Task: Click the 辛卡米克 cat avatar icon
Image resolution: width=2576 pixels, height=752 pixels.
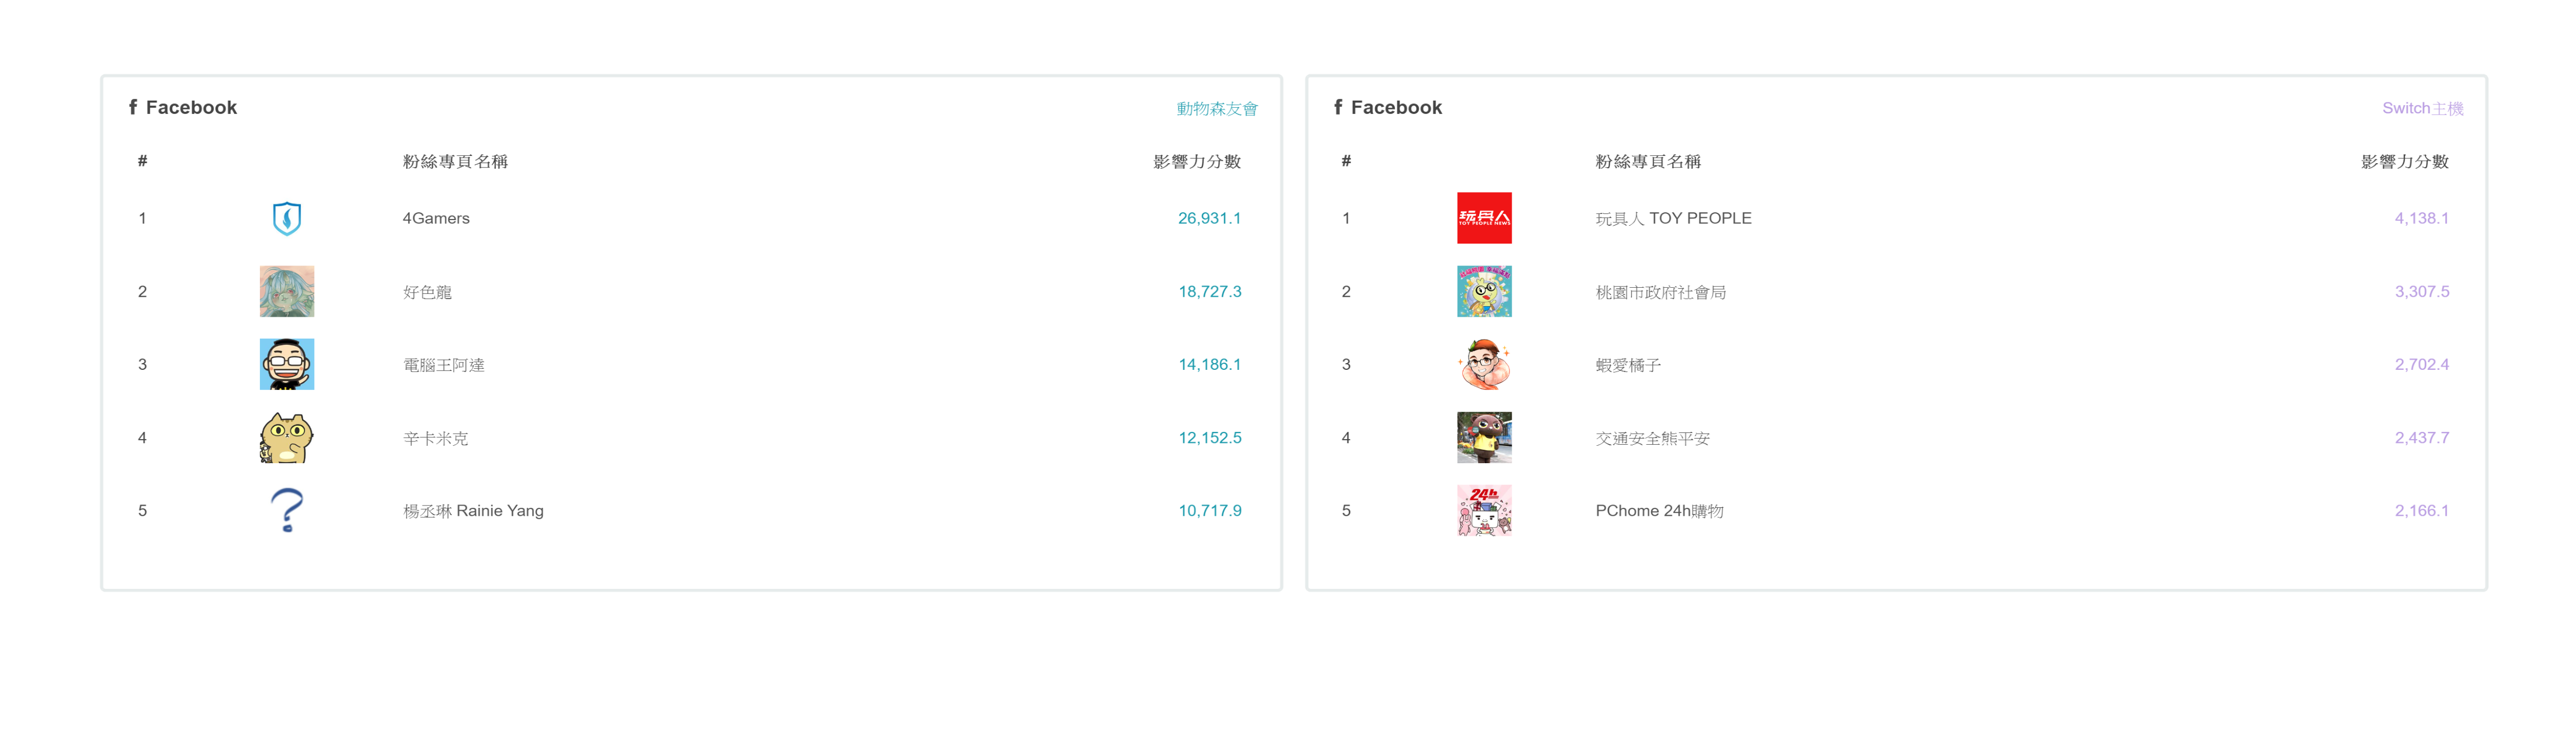Action: [x=287, y=438]
